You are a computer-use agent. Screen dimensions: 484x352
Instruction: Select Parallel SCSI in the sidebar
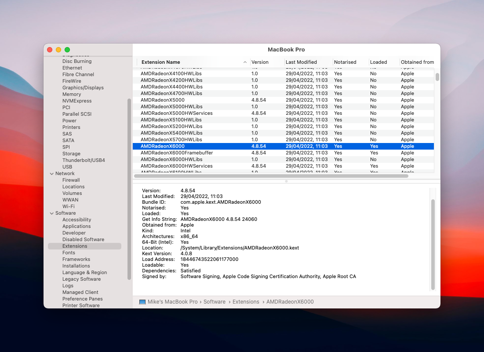(x=77, y=114)
